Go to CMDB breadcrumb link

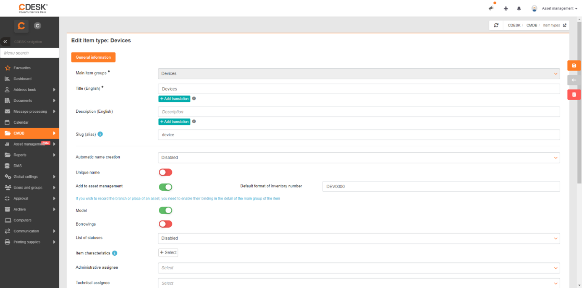pos(532,25)
